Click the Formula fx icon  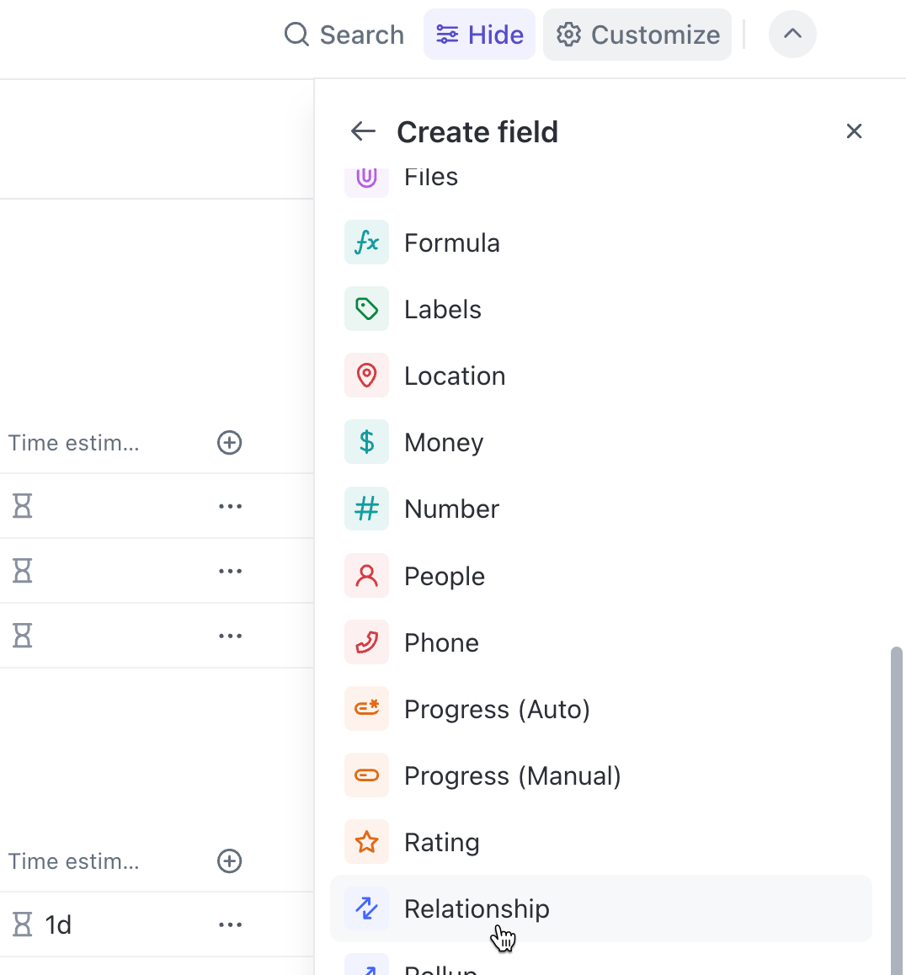pos(366,242)
